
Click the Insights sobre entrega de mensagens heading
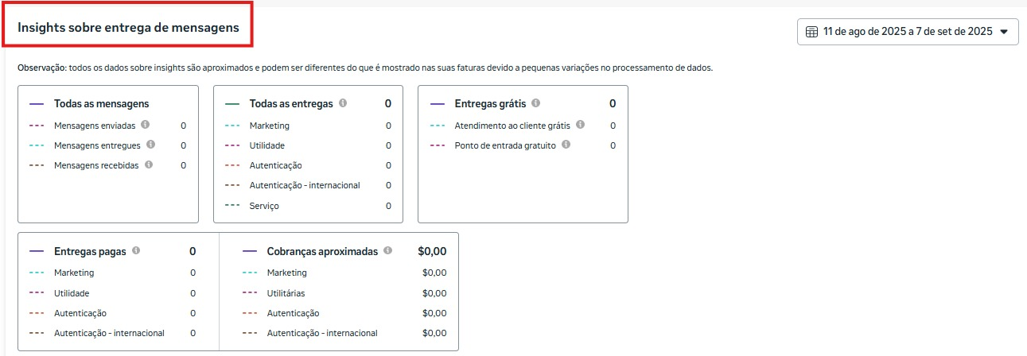(128, 28)
